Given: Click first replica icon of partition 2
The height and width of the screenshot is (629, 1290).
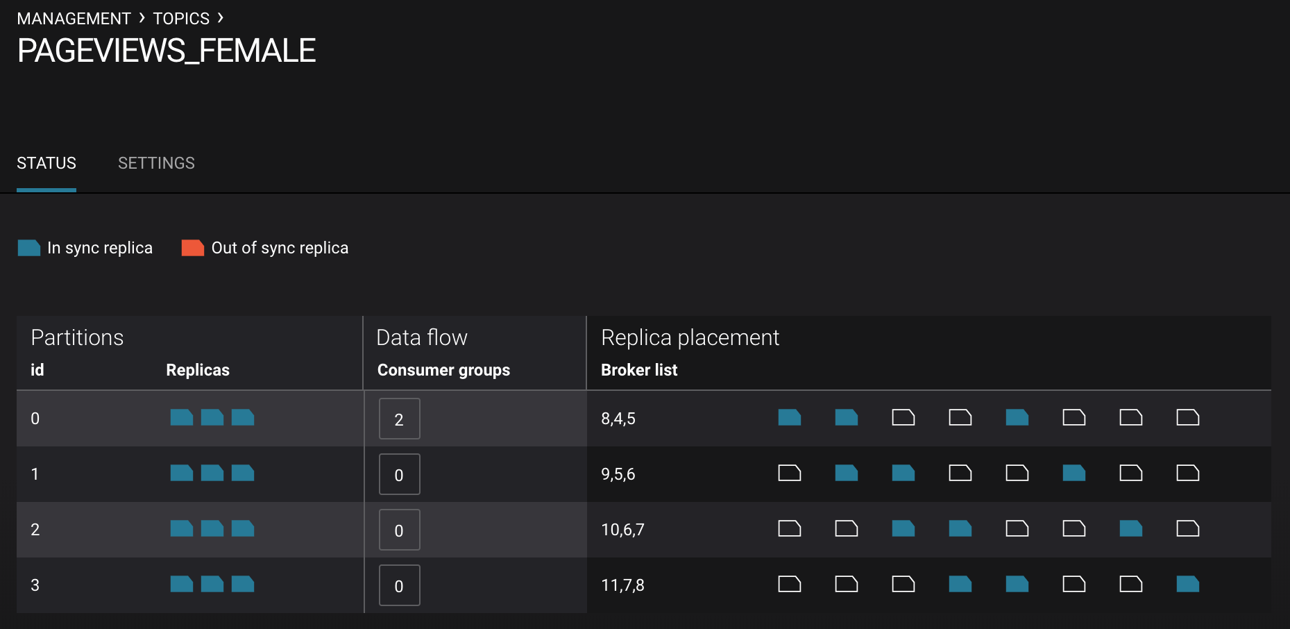Looking at the screenshot, I should click(182, 528).
